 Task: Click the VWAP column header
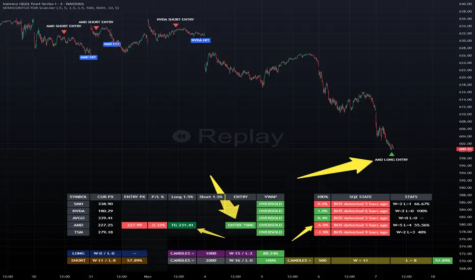(x=270, y=197)
